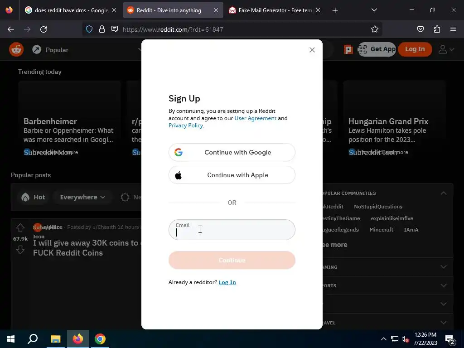The width and height of the screenshot is (464, 348).
Task: Expand the Travel communities section
Action: 443,323
